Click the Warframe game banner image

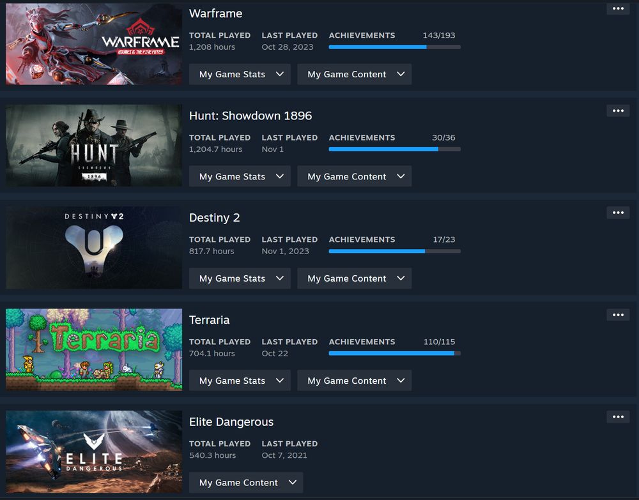click(x=94, y=43)
